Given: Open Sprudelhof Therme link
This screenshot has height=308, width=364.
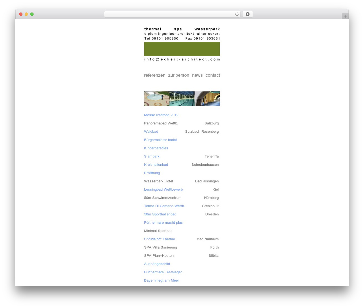Looking at the screenshot, I should [x=160, y=239].
